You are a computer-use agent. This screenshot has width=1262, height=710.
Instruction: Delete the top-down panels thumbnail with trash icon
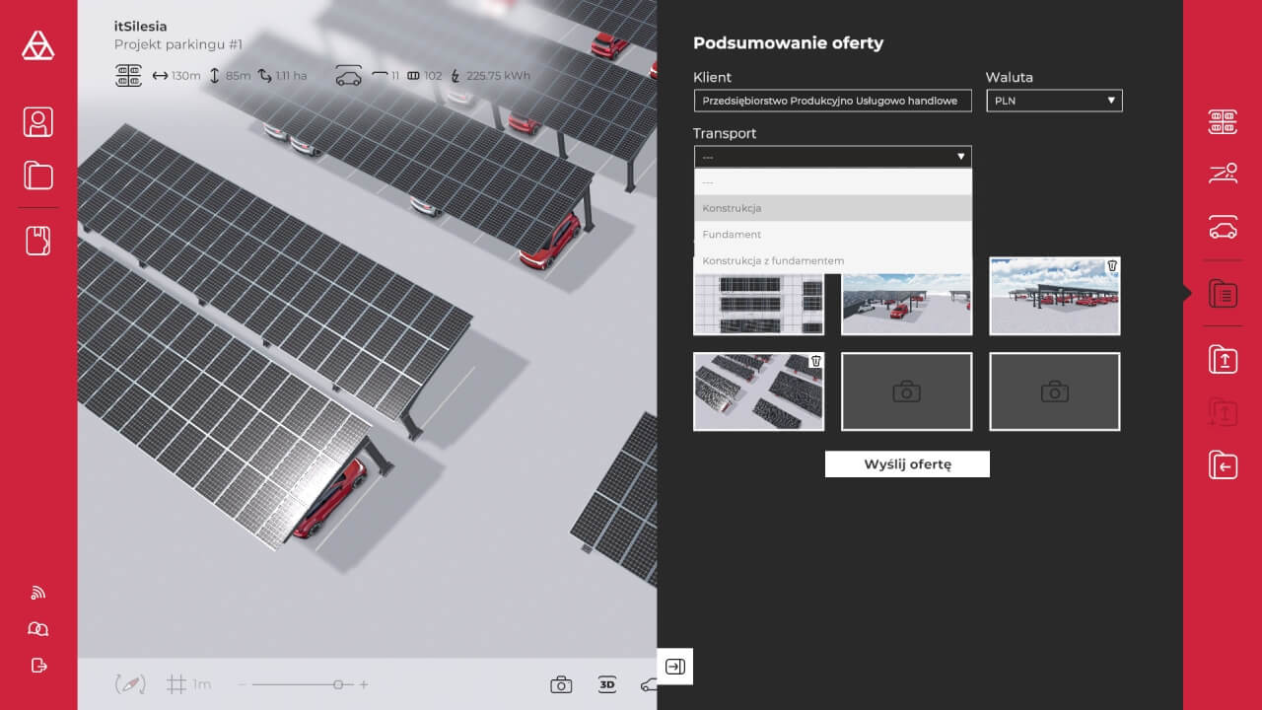click(815, 362)
